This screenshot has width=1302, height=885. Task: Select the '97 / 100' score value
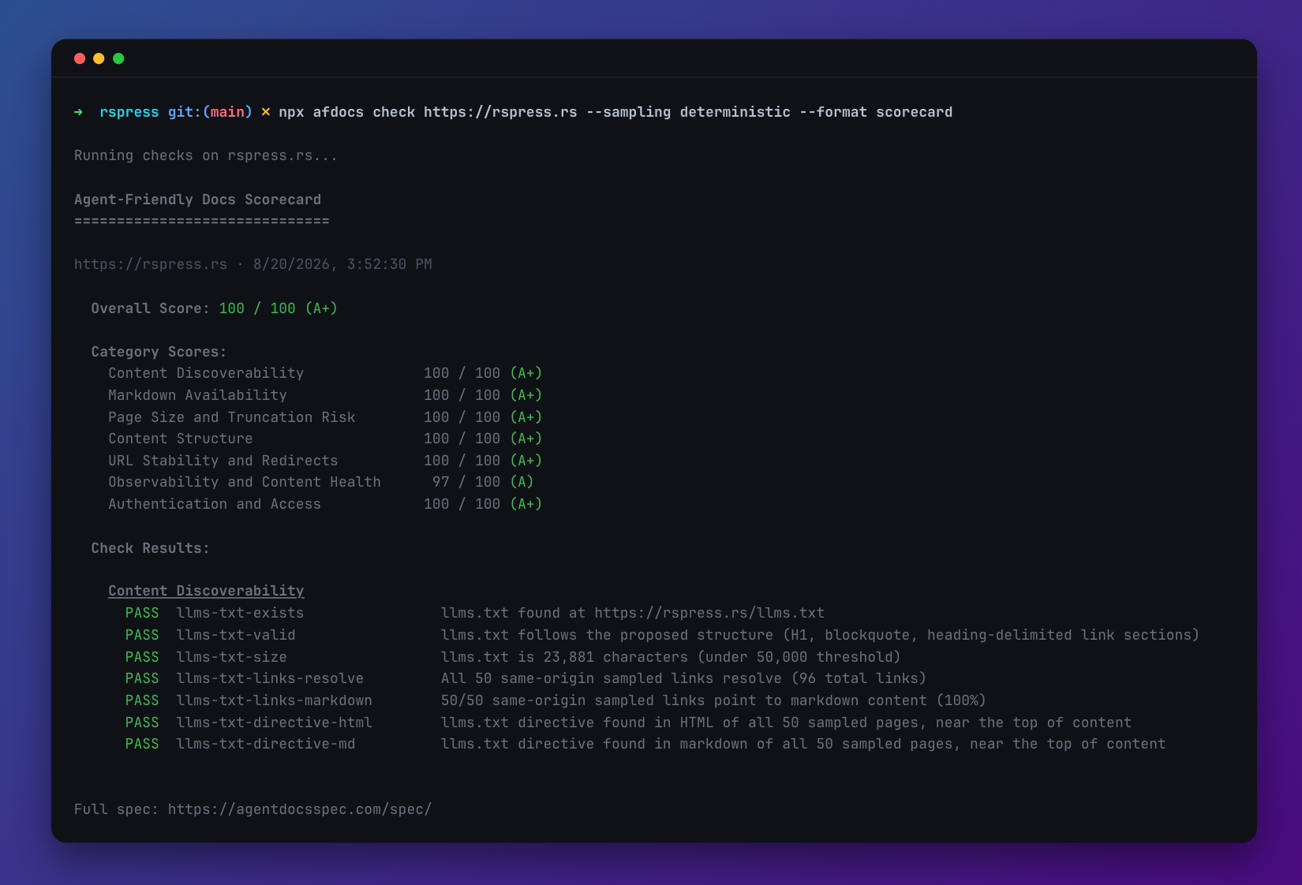pos(466,482)
